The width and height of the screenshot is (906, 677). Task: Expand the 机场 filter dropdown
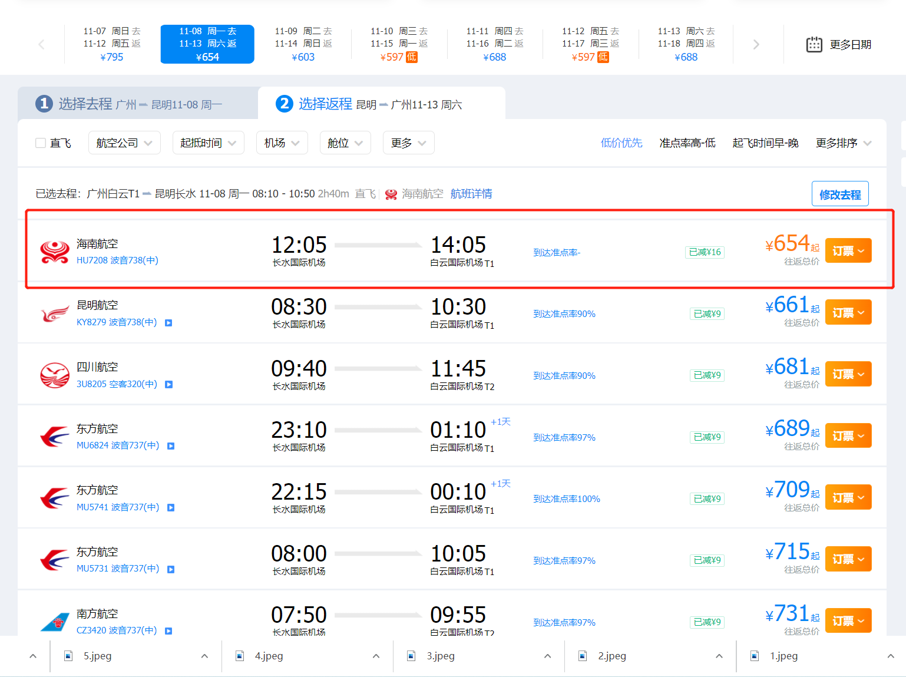[282, 143]
